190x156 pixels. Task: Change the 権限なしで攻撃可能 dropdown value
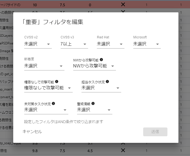click(48, 88)
